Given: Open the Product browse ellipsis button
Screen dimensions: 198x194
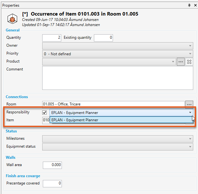Looking at the screenshot, I should (181, 62).
